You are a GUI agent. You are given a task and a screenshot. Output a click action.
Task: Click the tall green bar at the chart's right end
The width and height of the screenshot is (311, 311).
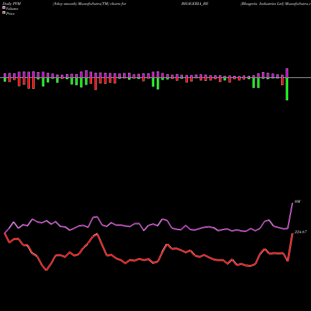[287, 89]
